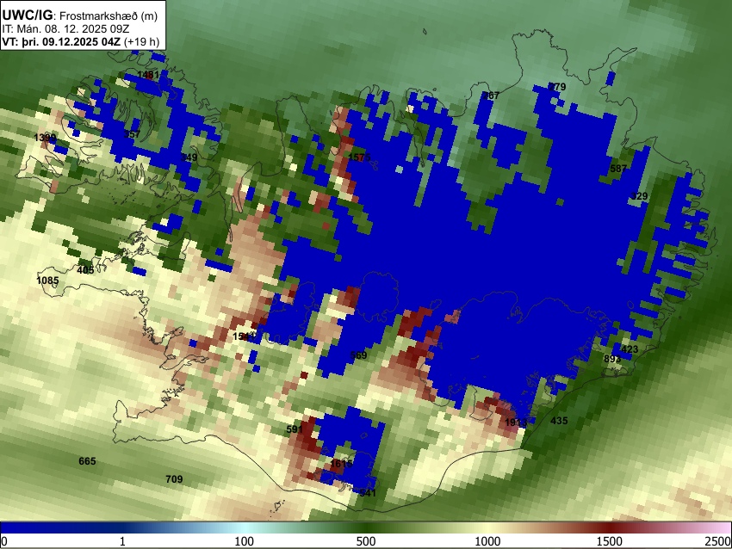Click the 709 value on the map
The width and height of the screenshot is (732, 549).
tap(174, 479)
